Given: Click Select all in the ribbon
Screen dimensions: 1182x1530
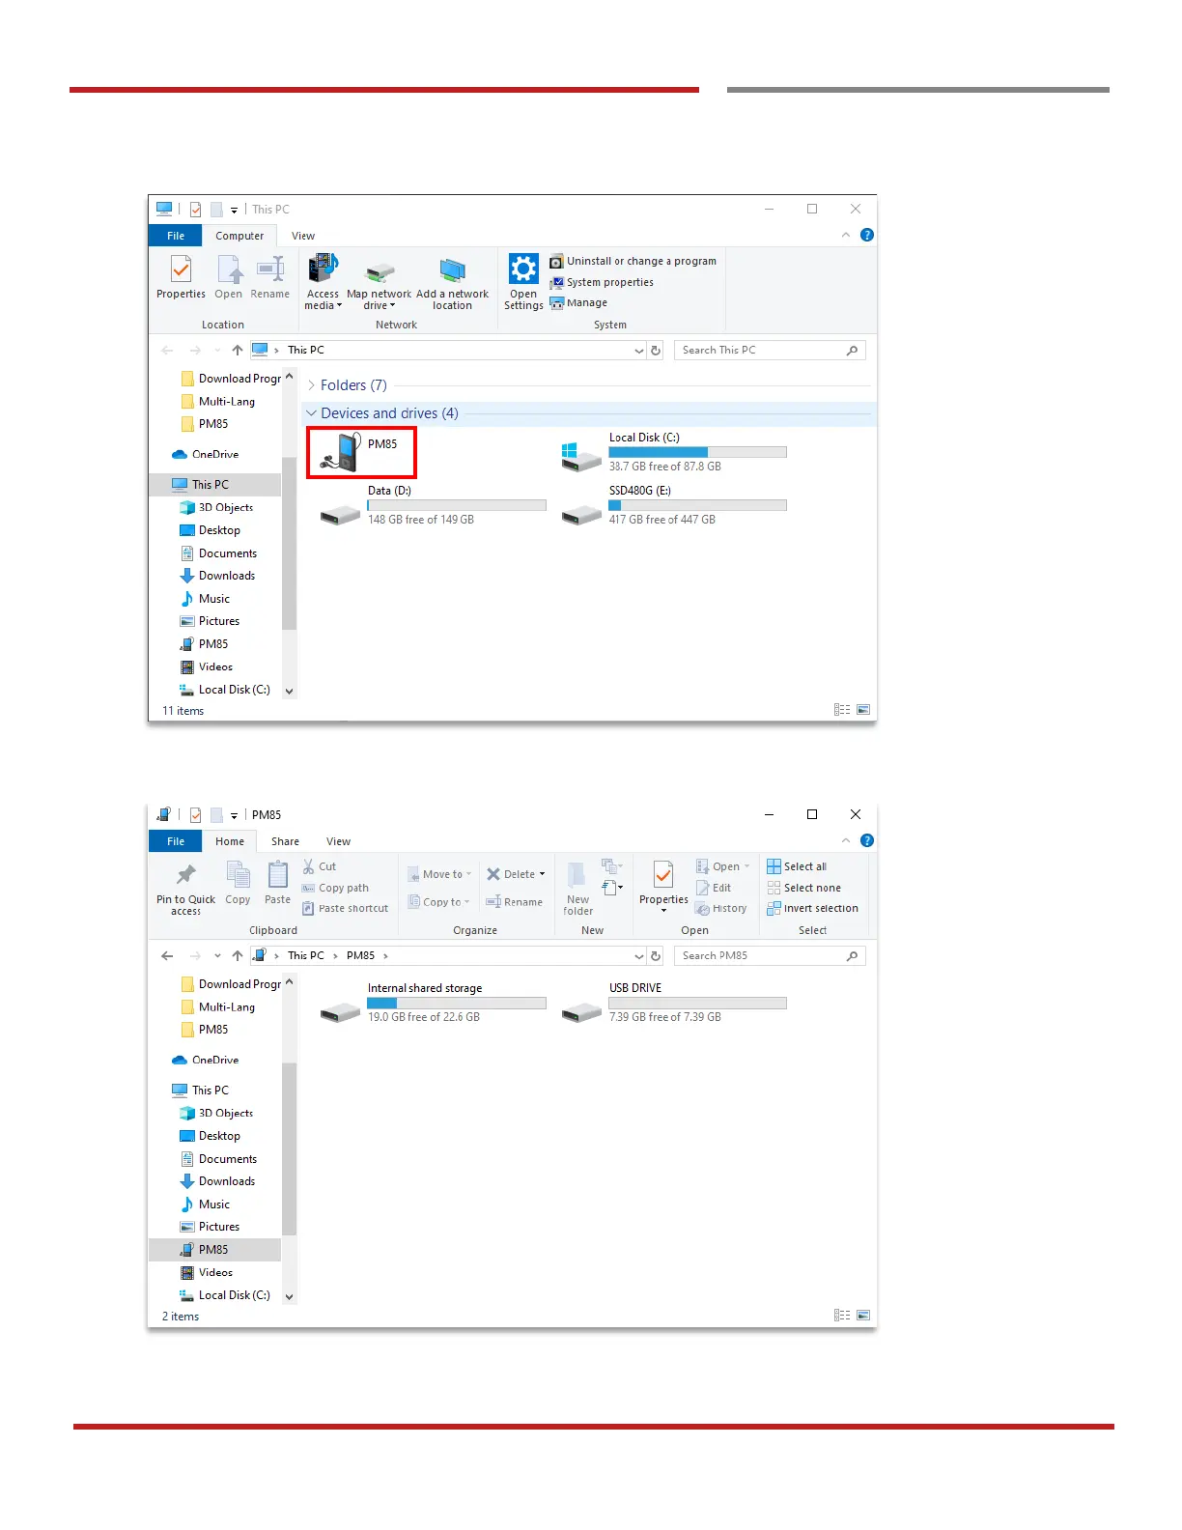Looking at the screenshot, I should coord(797,866).
